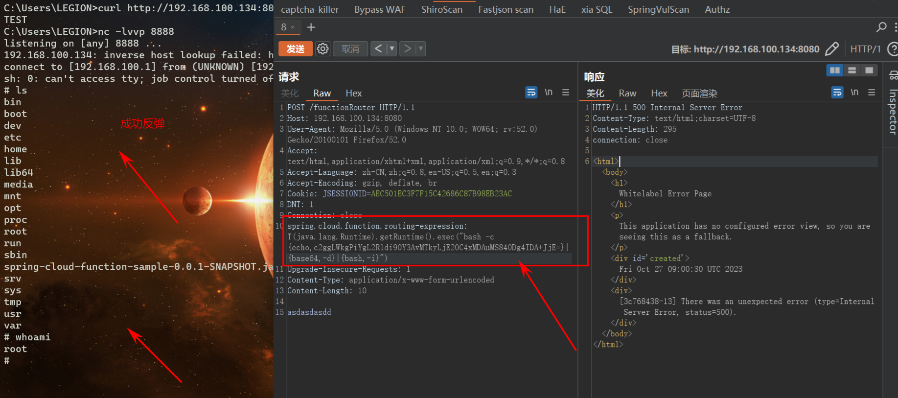Screen dimensions: 898x398
Task: Toggle \n non-printable chars in request panel
Action: [549, 93]
